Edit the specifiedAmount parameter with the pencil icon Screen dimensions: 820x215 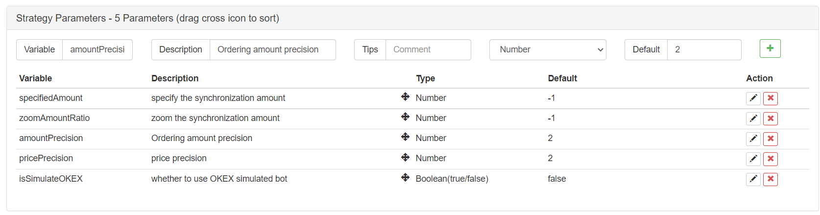[x=753, y=98]
